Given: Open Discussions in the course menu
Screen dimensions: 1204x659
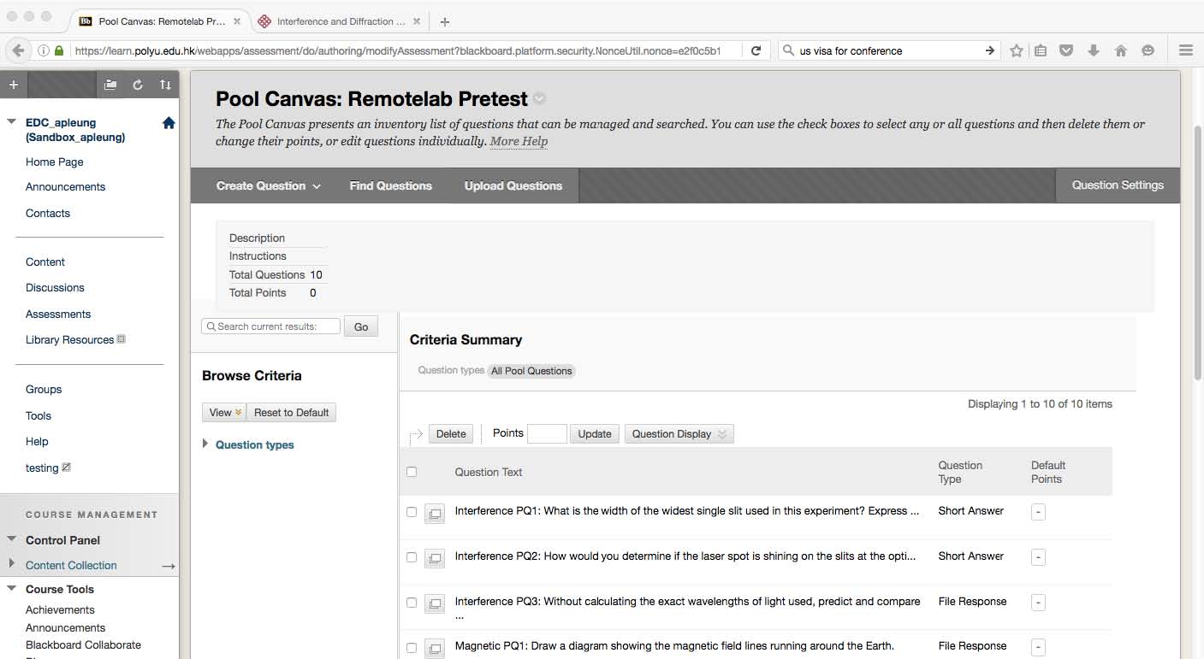Looking at the screenshot, I should [55, 288].
